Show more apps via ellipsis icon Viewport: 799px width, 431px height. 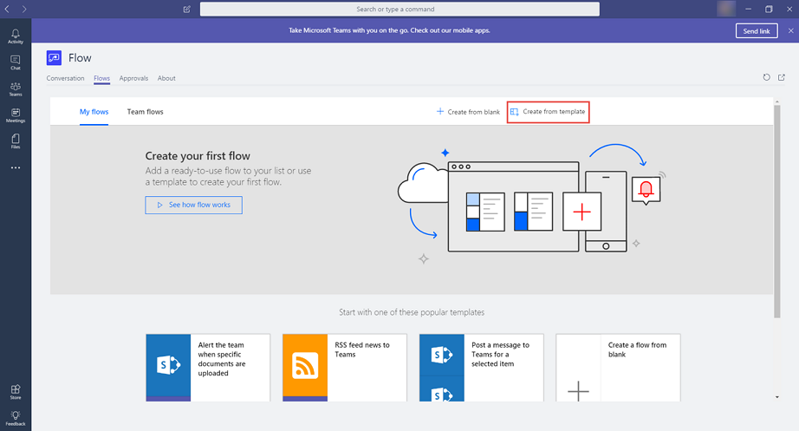click(16, 167)
